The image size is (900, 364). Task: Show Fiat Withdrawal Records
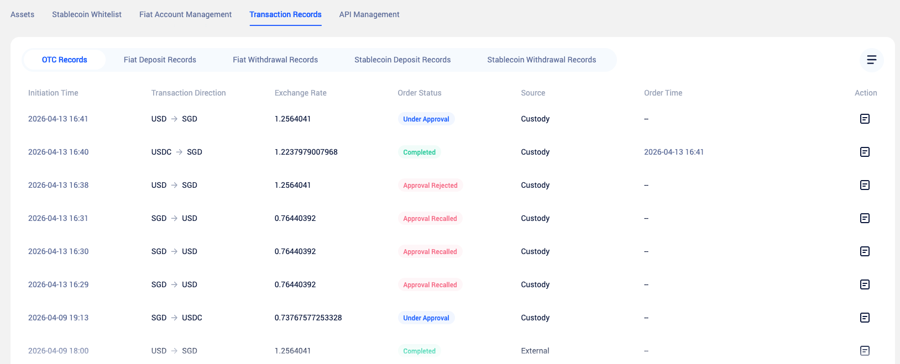[x=275, y=60]
